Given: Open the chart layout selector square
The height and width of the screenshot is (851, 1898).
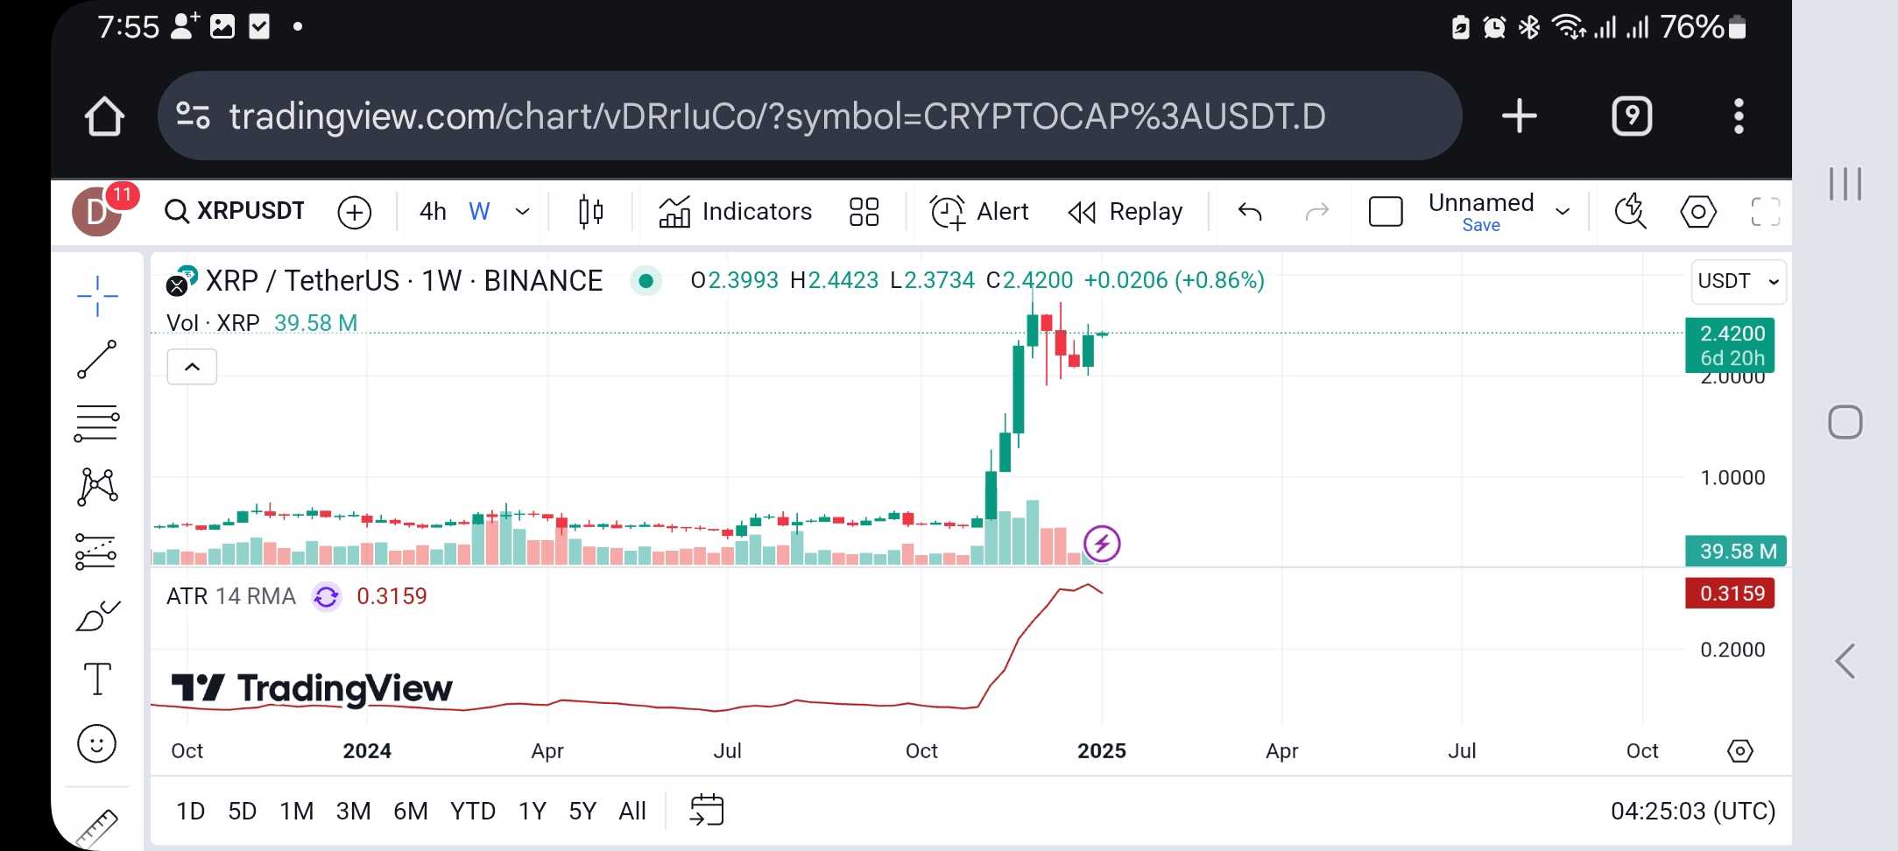Looking at the screenshot, I should pos(1386,212).
